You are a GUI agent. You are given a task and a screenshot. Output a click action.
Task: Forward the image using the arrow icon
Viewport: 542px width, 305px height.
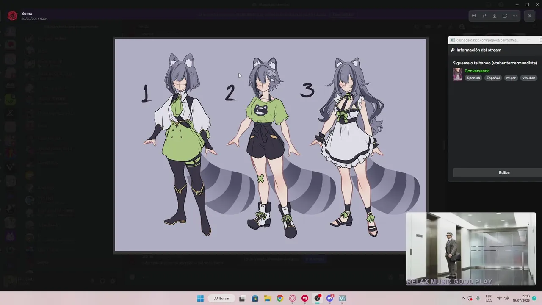pos(484,16)
